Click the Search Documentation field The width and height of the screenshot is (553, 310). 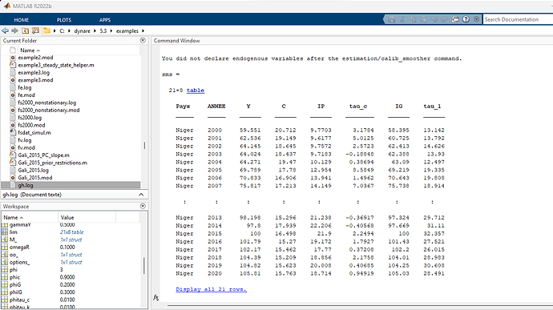click(518, 19)
